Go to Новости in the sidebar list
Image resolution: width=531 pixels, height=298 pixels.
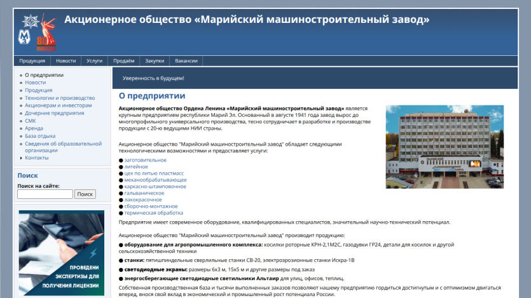pos(35,83)
